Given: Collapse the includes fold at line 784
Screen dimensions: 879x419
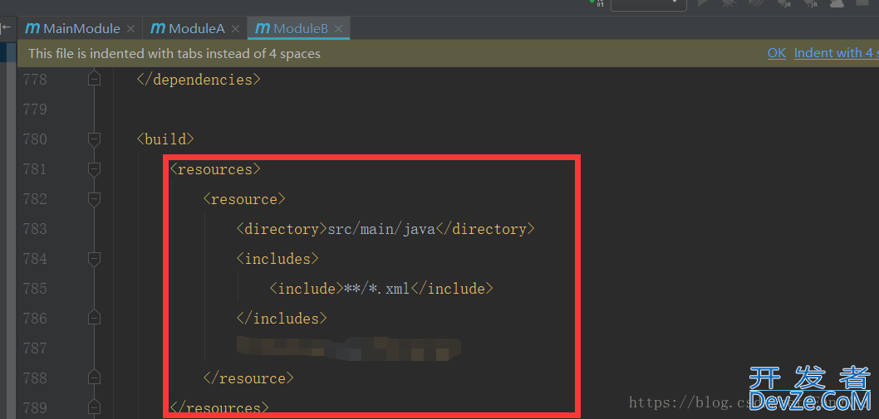Looking at the screenshot, I should click(94, 259).
